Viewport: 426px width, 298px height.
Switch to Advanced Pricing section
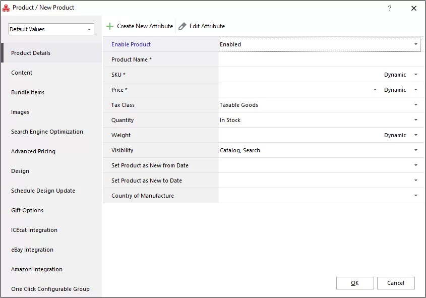pyautogui.click(x=51, y=151)
